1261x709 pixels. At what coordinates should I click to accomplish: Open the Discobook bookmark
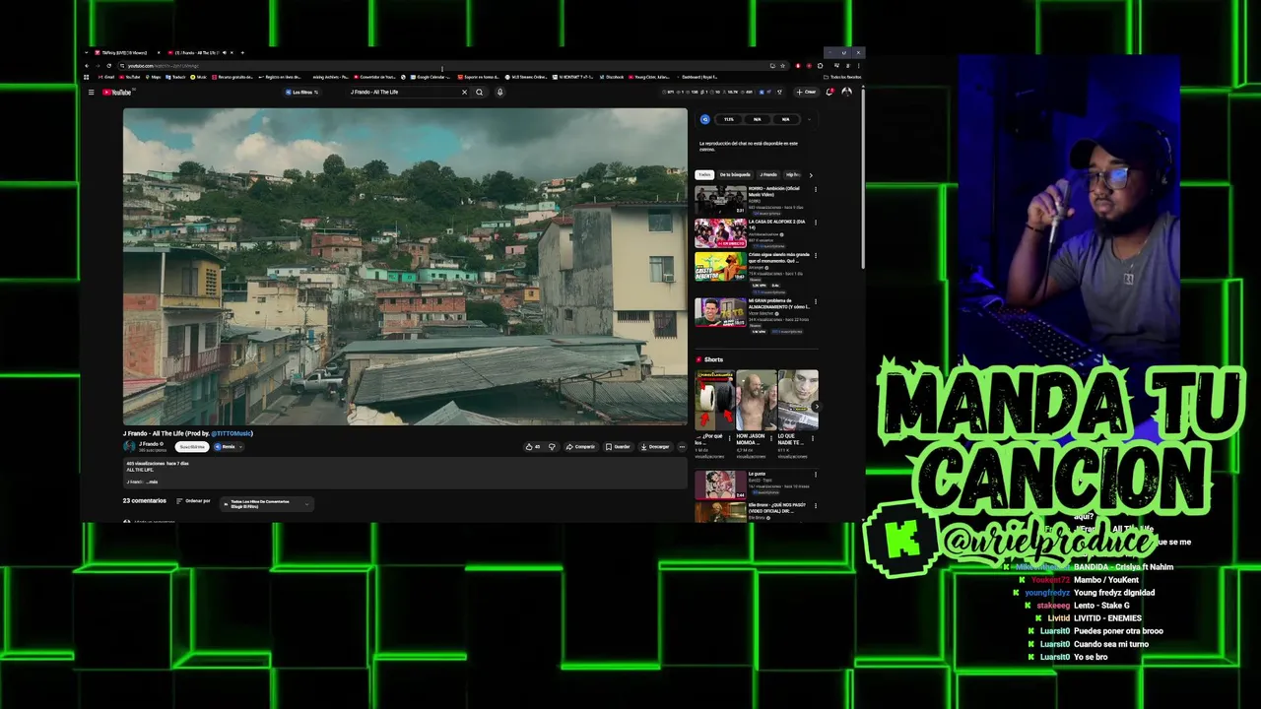click(x=612, y=77)
